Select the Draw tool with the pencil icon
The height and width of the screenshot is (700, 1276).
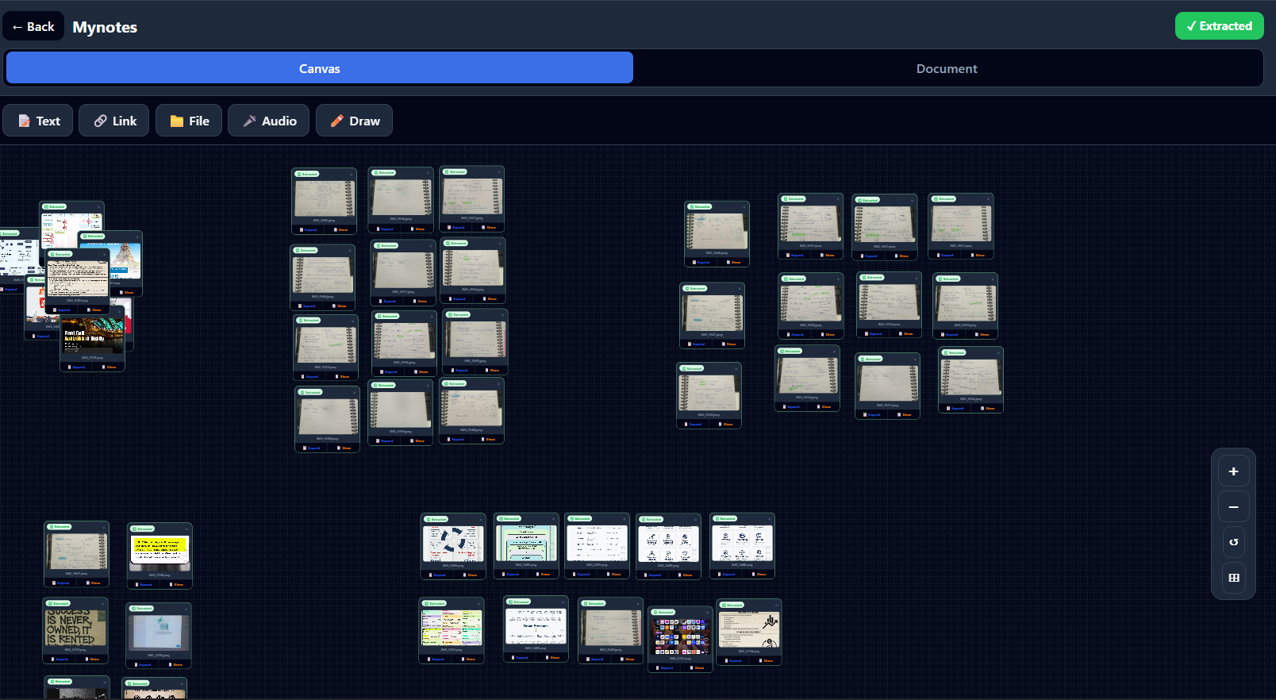click(x=354, y=121)
